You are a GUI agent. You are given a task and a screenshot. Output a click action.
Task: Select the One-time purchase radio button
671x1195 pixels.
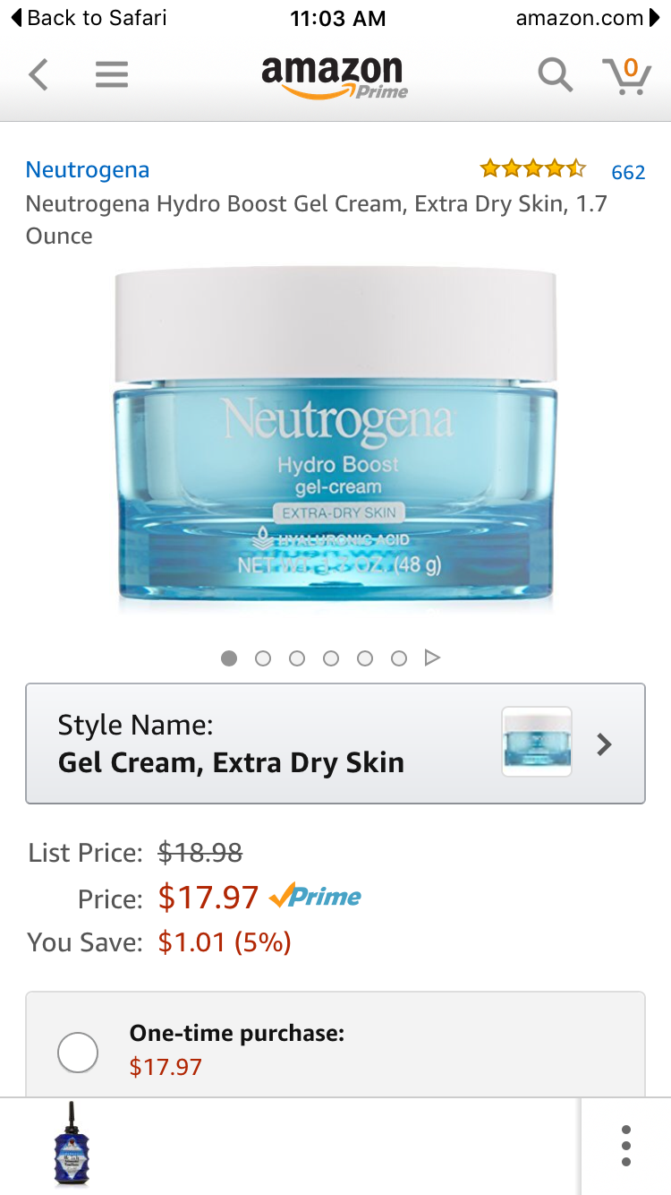78,1052
